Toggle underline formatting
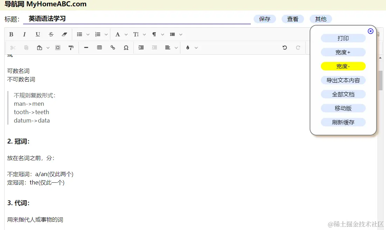Viewport: 386px width, 230px height. (38, 34)
